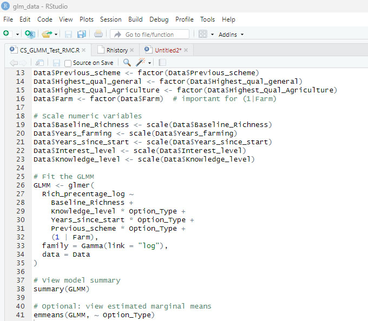Click the Find/Replace magnifier icon
The image size is (368, 321).
point(127,63)
